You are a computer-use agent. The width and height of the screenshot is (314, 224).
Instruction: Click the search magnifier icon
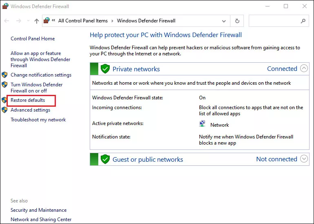point(303,21)
